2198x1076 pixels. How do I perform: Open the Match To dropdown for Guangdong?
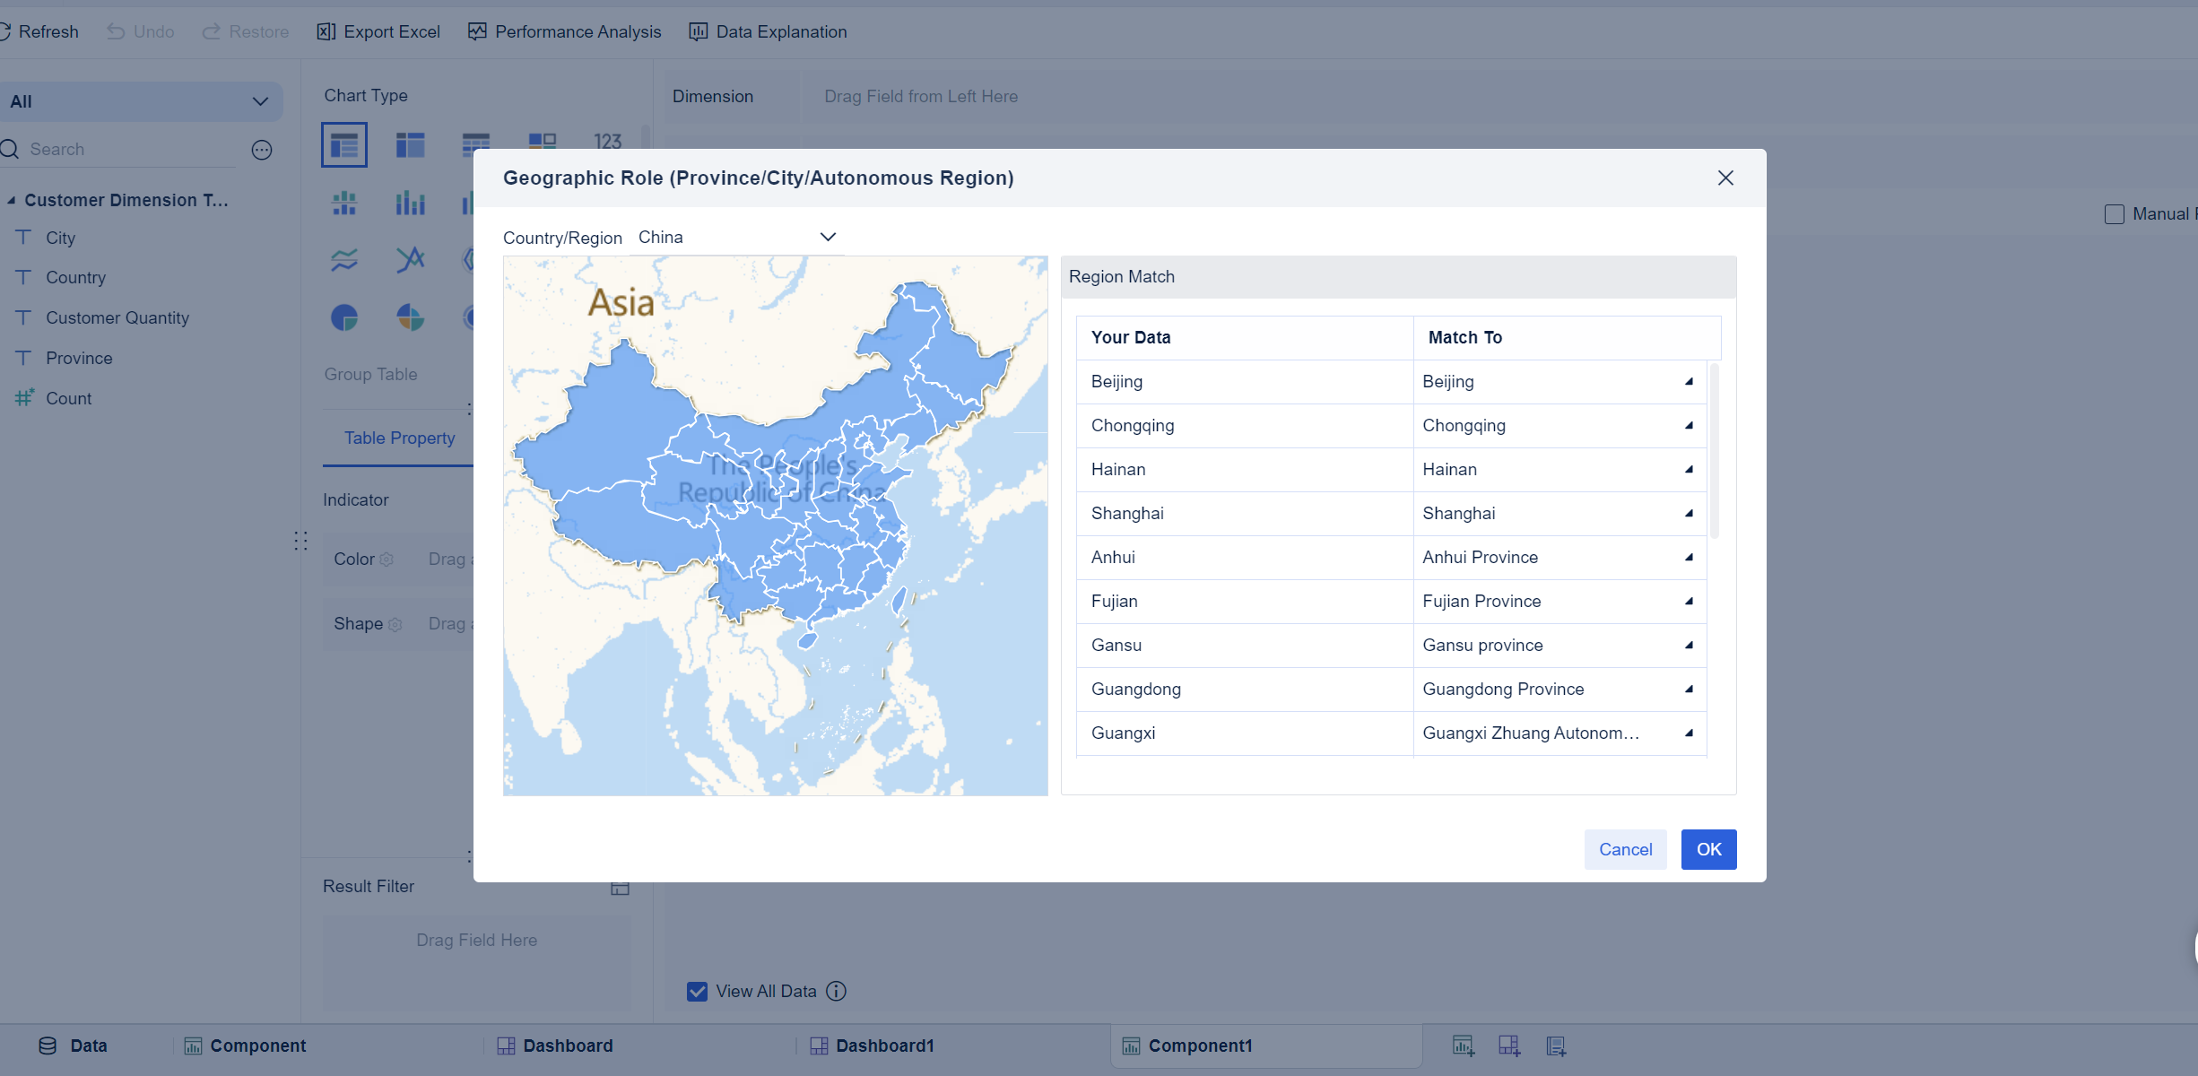pos(1689,690)
